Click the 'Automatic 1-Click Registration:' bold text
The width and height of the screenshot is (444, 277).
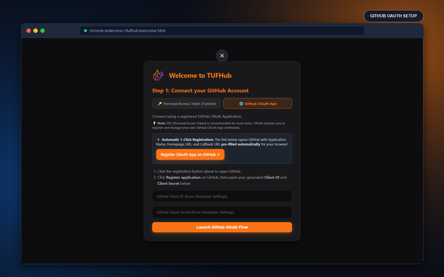click(x=188, y=140)
